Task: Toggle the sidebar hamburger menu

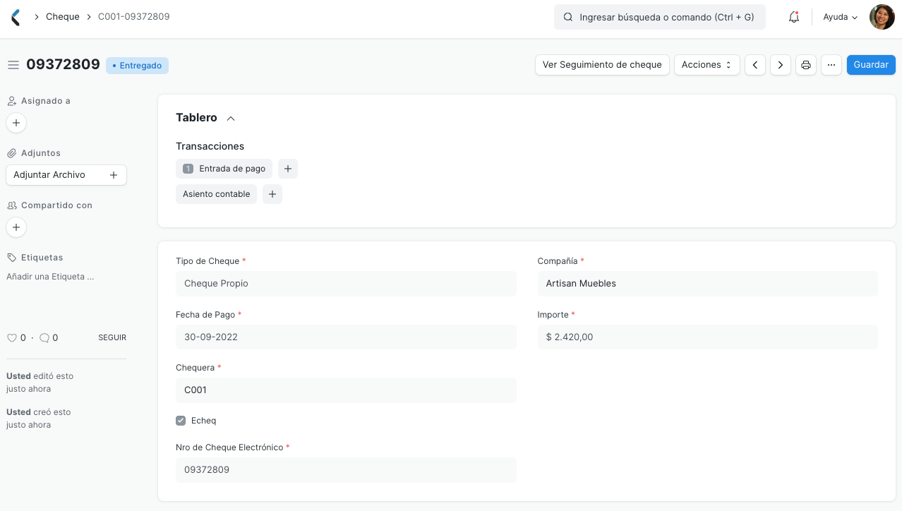Action: (x=13, y=65)
